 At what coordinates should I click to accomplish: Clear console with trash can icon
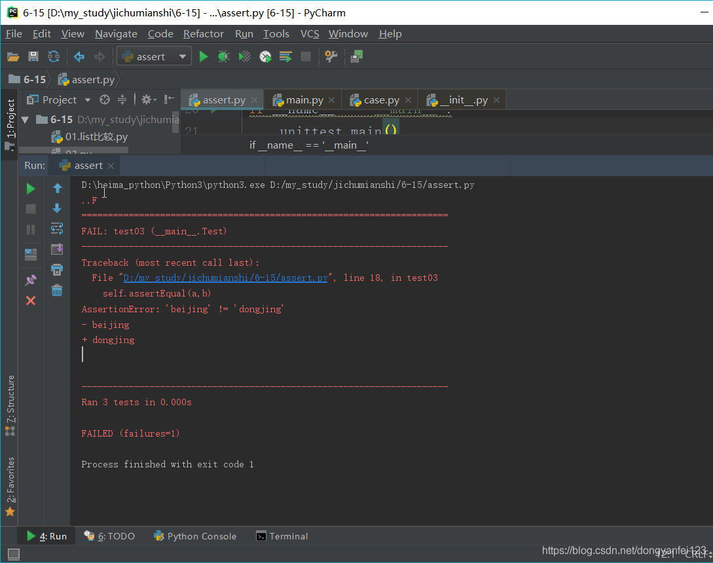coord(57,290)
